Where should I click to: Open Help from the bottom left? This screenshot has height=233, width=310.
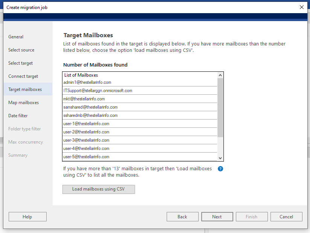(27, 216)
